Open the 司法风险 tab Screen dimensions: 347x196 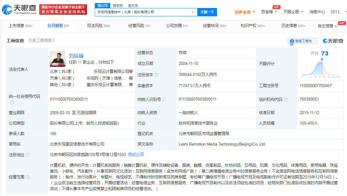click(x=99, y=26)
